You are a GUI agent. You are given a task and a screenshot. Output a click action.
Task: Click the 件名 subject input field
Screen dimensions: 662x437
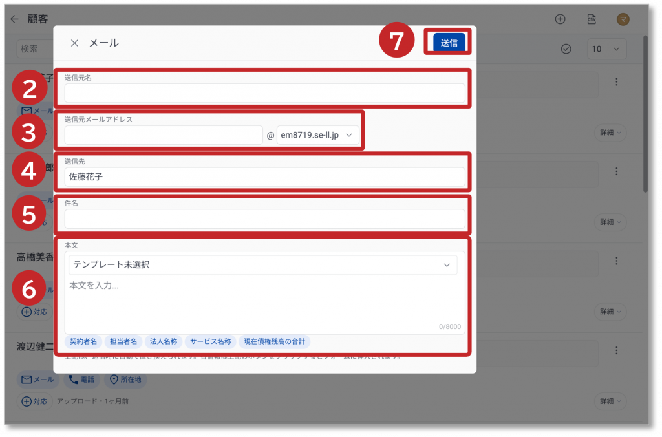click(264, 219)
